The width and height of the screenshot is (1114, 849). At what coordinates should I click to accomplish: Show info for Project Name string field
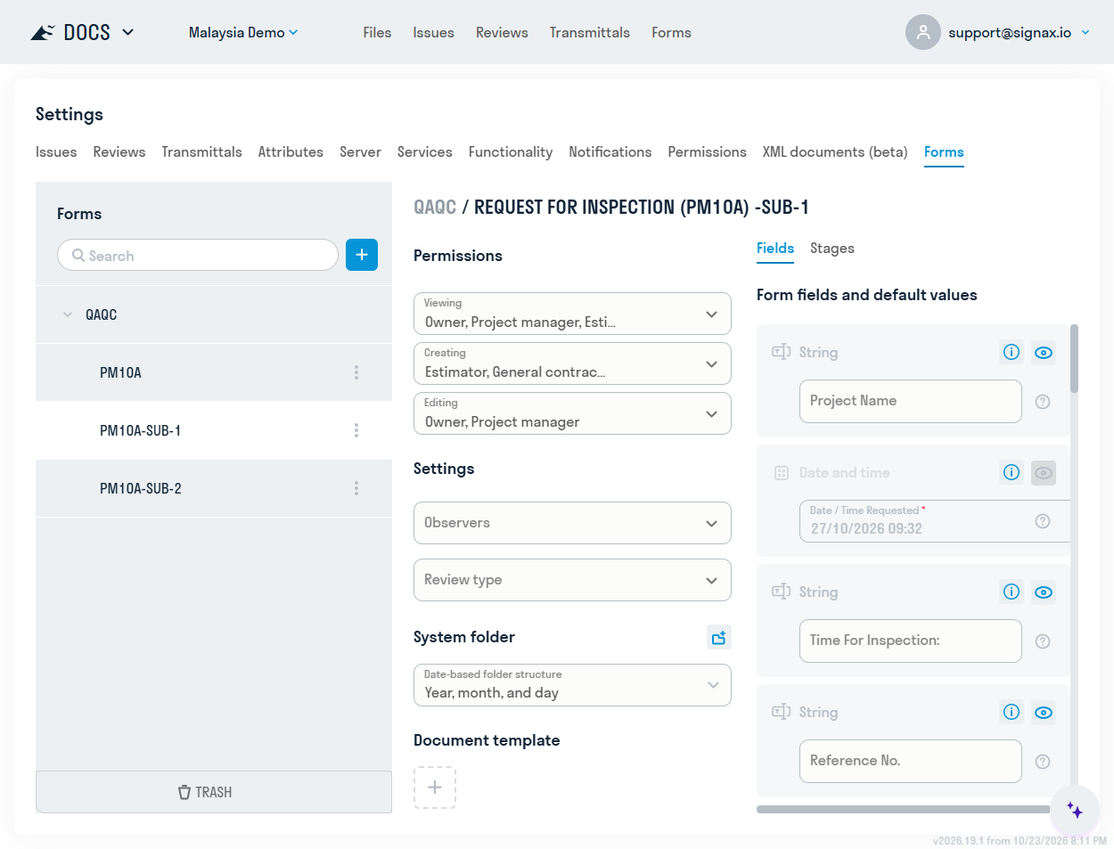coord(1012,352)
